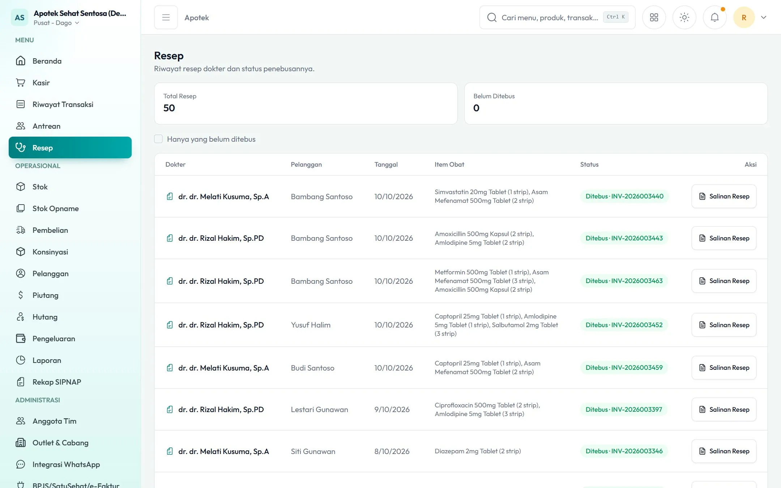Click the Pembelian truck icon

point(21,230)
